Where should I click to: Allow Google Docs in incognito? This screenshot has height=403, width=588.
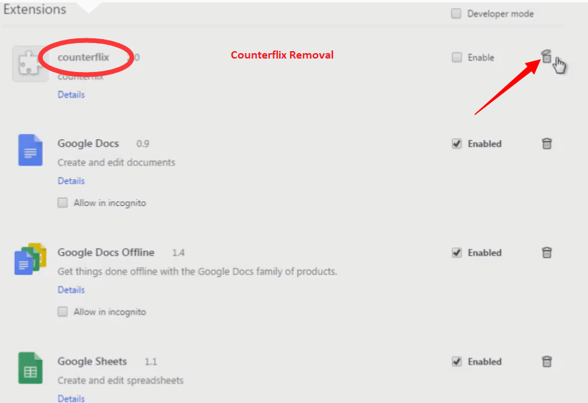click(63, 203)
